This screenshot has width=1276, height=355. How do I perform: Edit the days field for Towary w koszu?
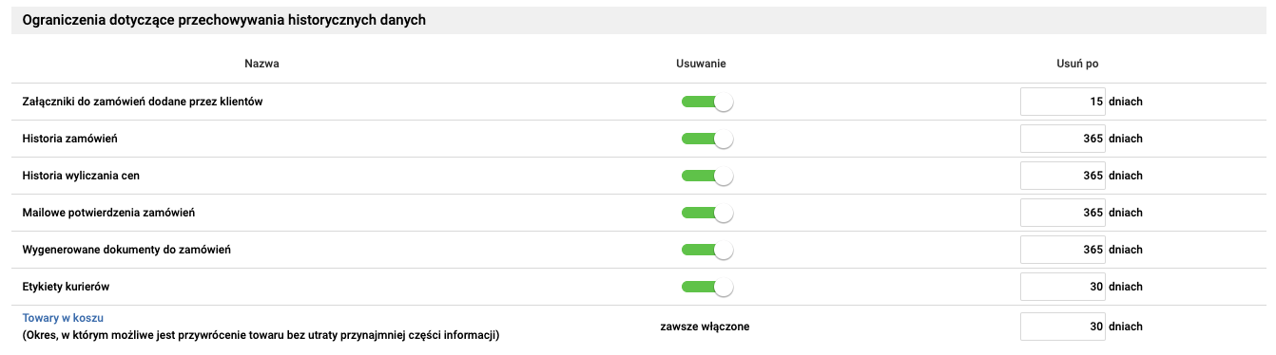click(x=1063, y=327)
